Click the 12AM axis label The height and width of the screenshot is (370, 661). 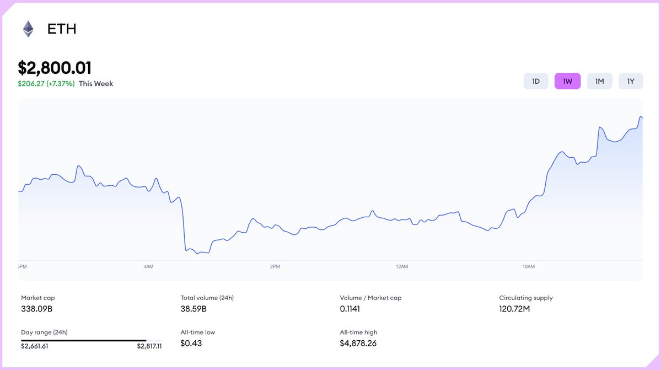[x=402, y=267]
